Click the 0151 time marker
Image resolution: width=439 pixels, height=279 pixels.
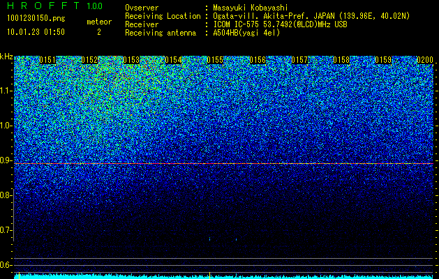tap(47, 60)
